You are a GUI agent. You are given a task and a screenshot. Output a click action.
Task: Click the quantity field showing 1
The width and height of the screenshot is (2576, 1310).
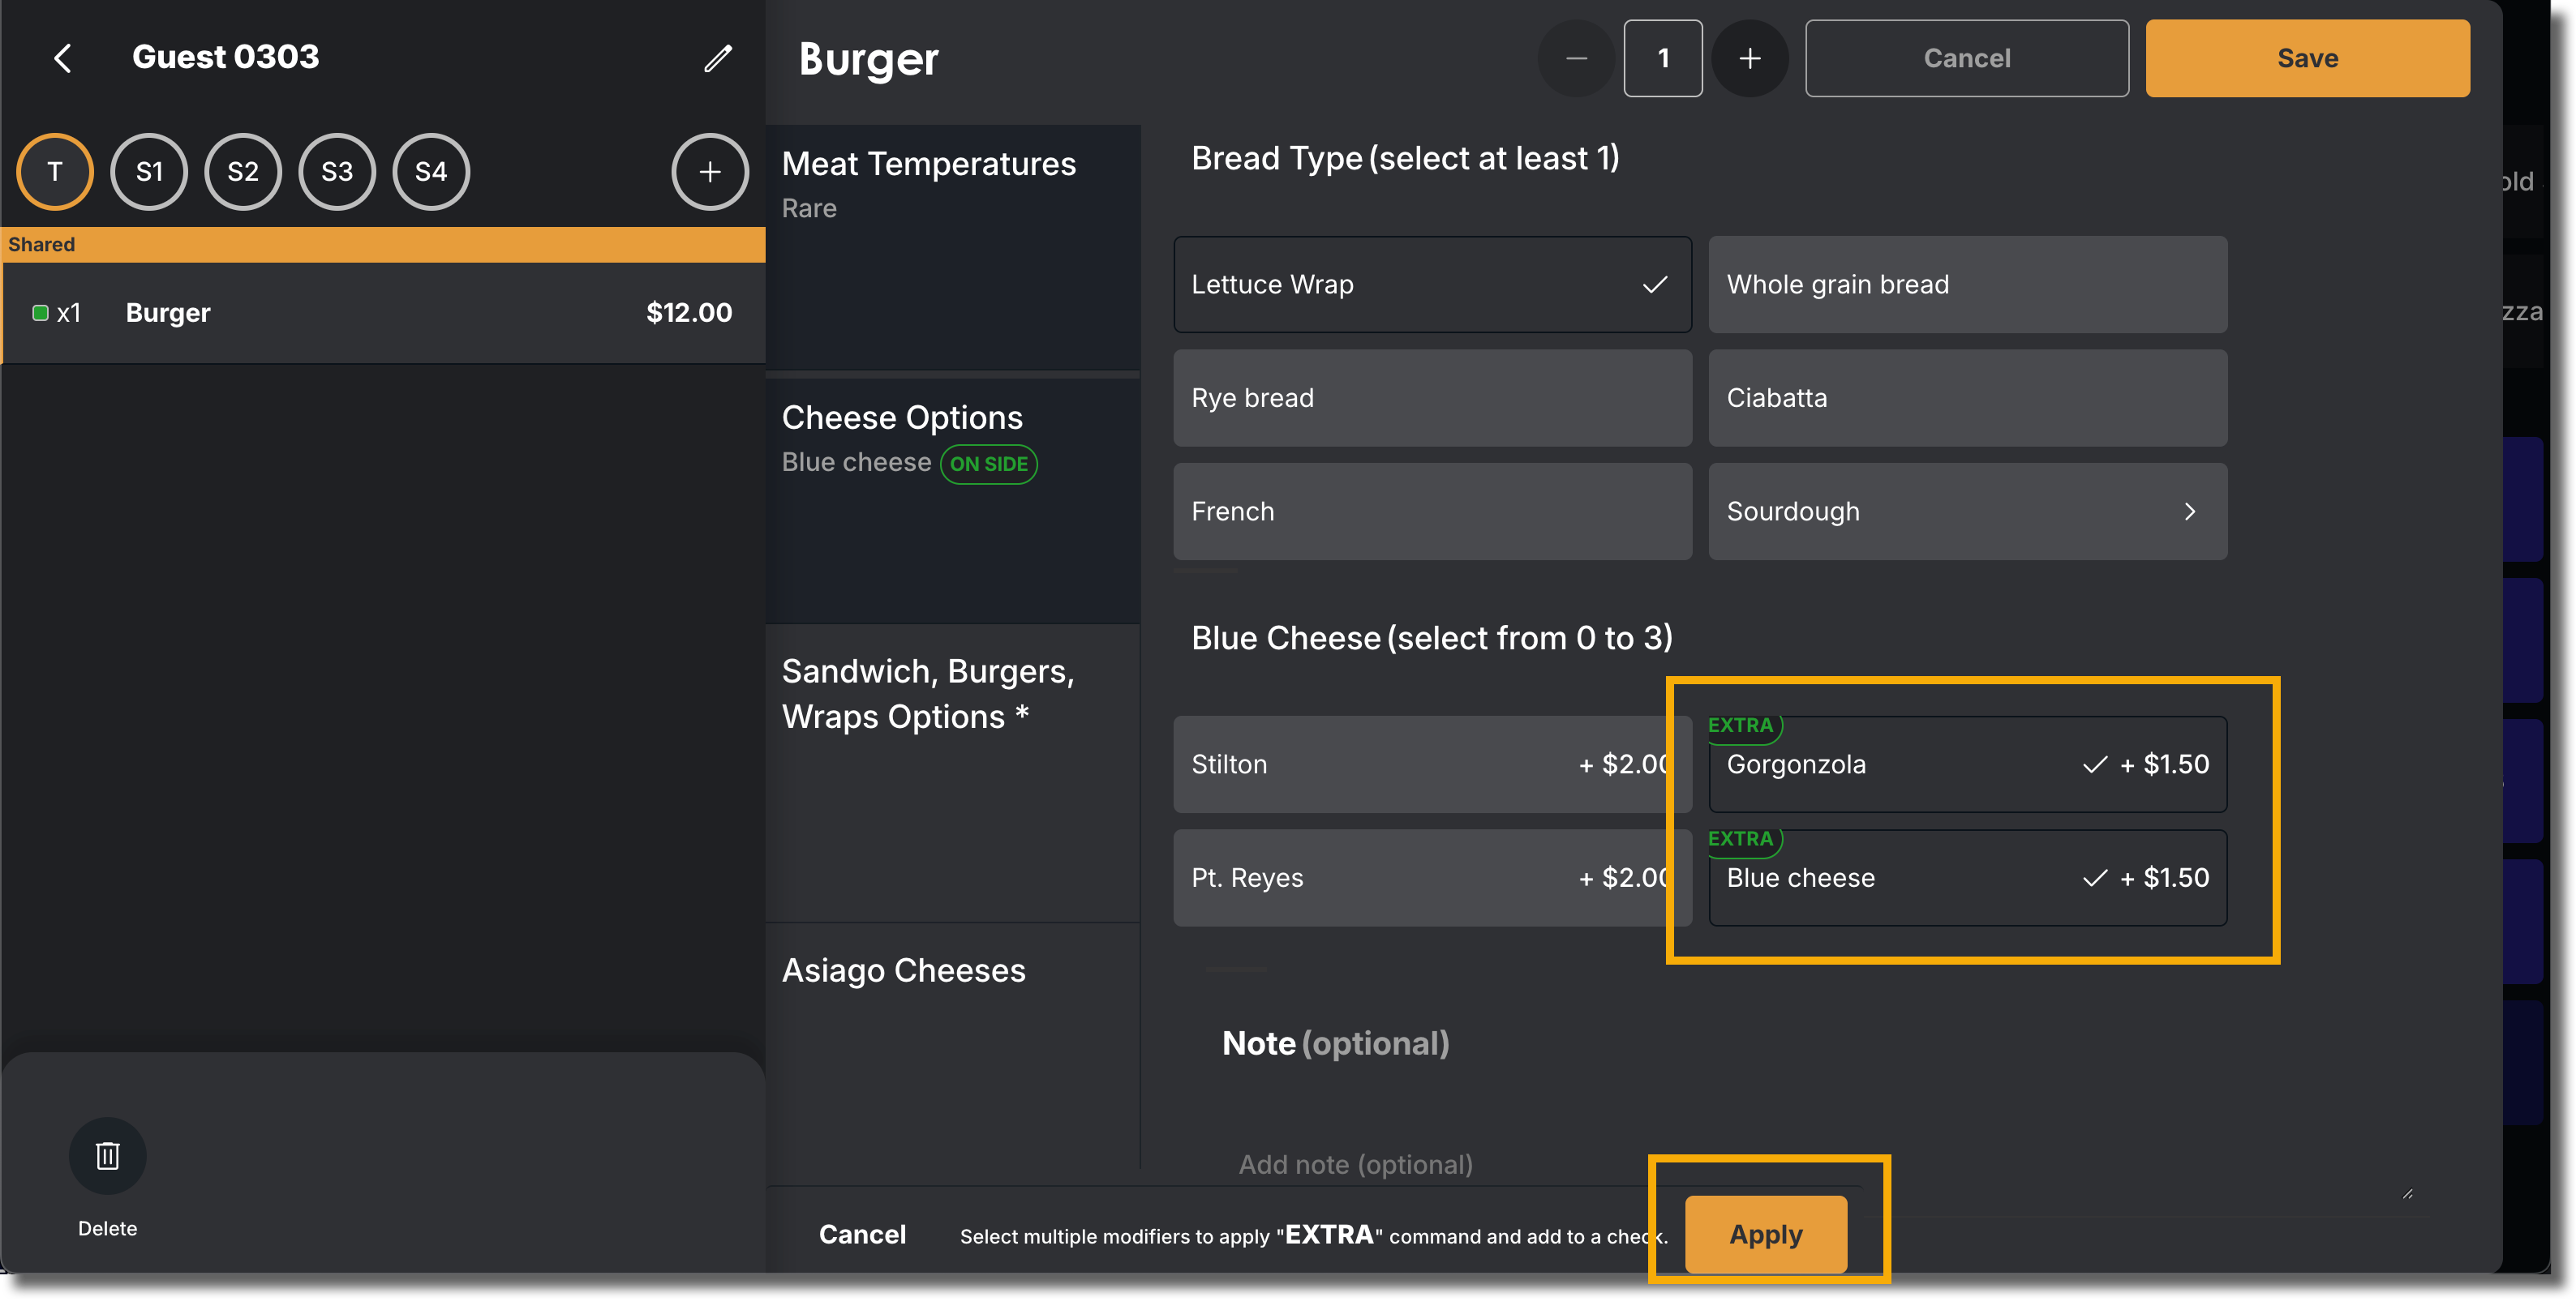click(1663, 58)
